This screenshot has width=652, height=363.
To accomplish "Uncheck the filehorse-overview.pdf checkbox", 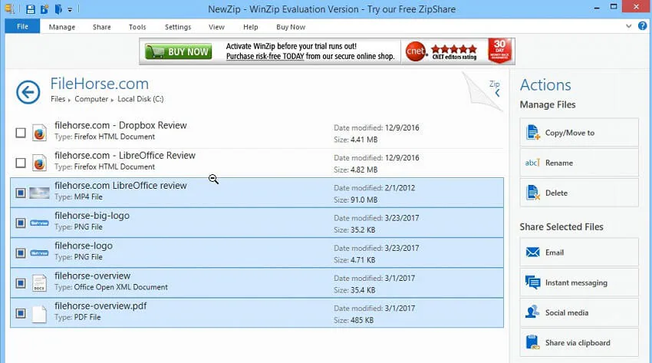I will (21, 313).
